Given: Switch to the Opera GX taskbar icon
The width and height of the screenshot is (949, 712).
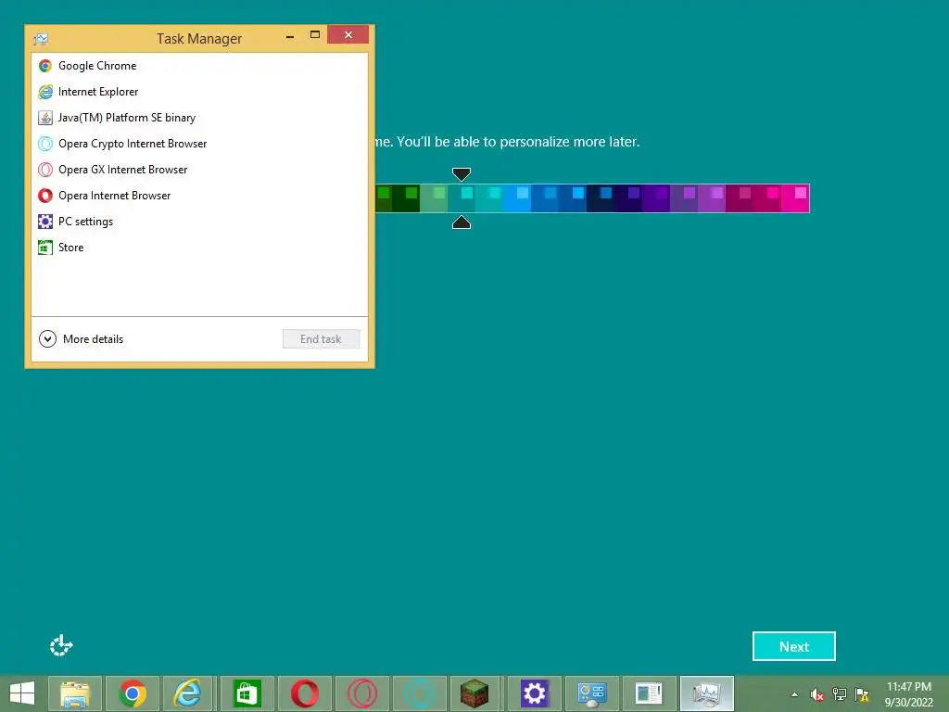Looking at the screenshot, I should [362, 693].
